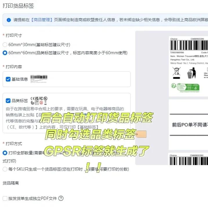Click the green recycling label in preview
This screenshot has height=208, width=208.
click(185, 88)
